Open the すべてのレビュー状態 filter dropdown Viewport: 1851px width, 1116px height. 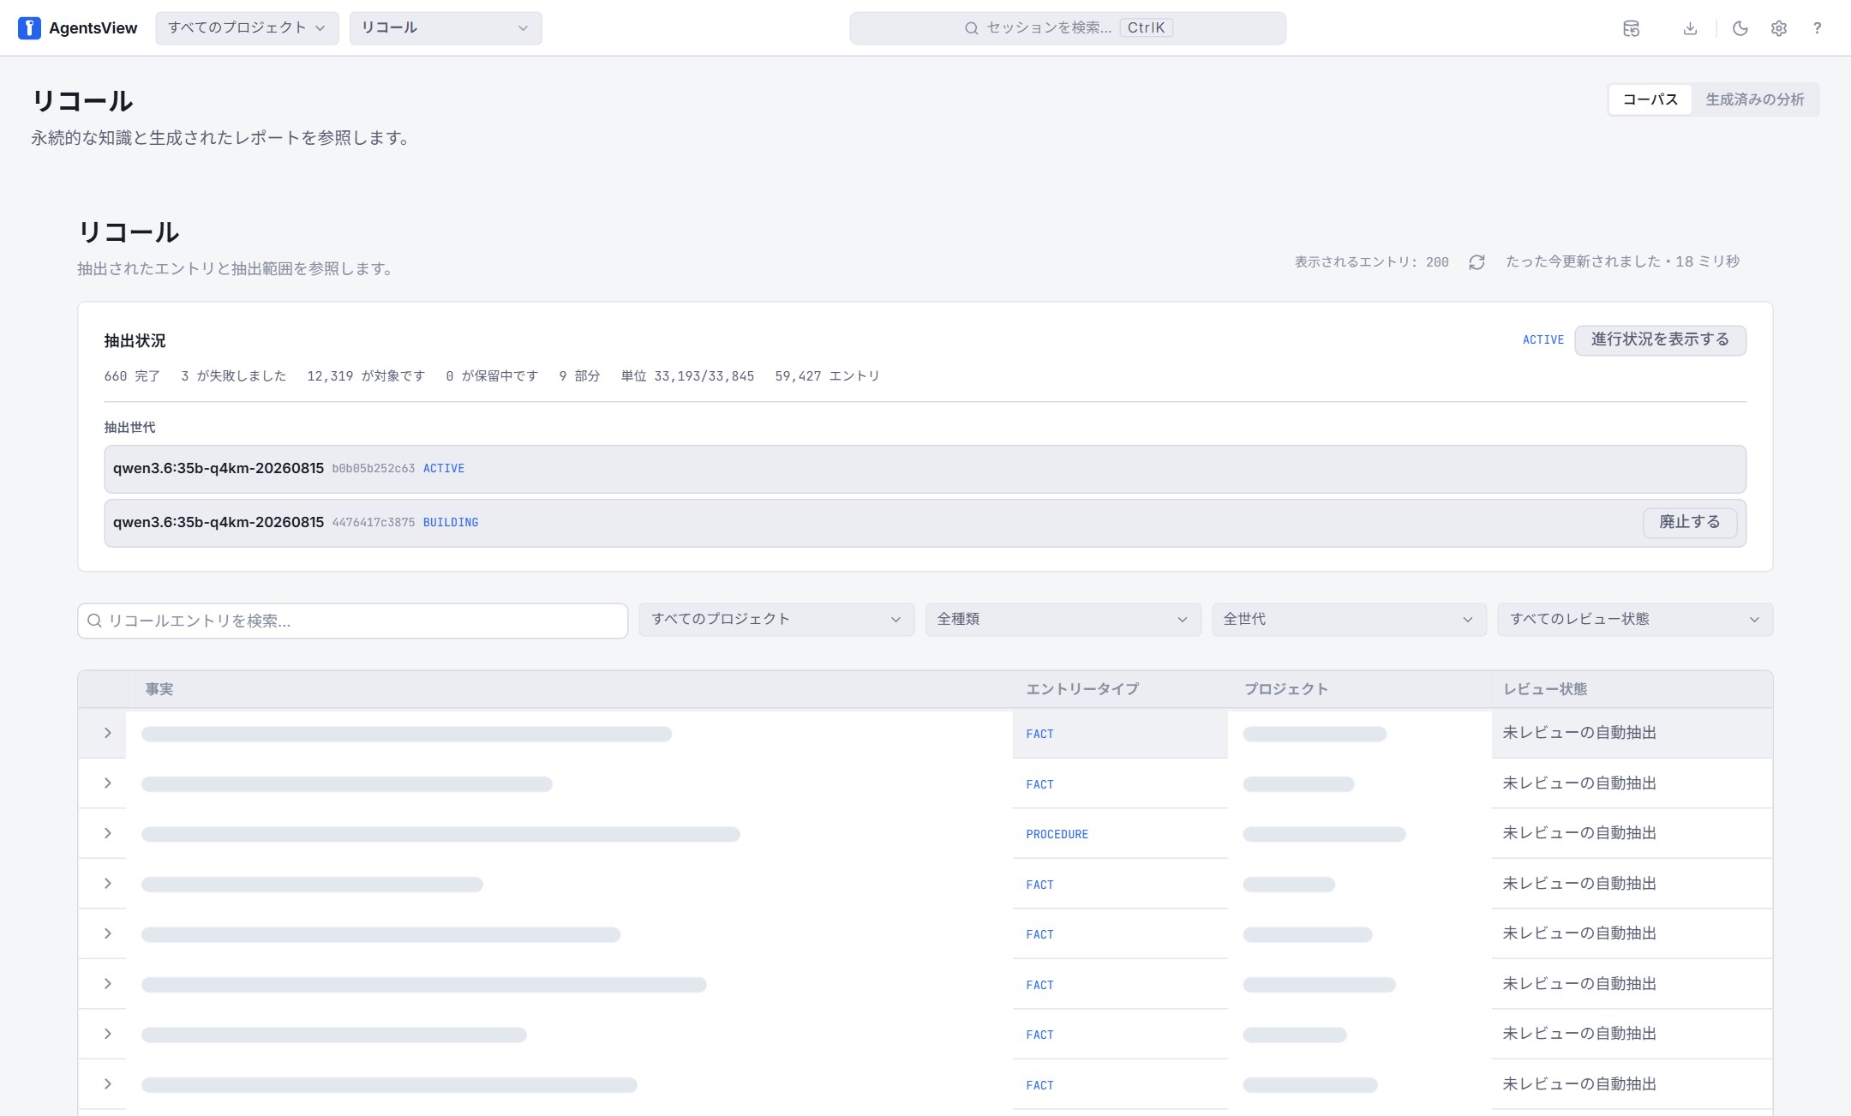click(x=1635, y=620)
